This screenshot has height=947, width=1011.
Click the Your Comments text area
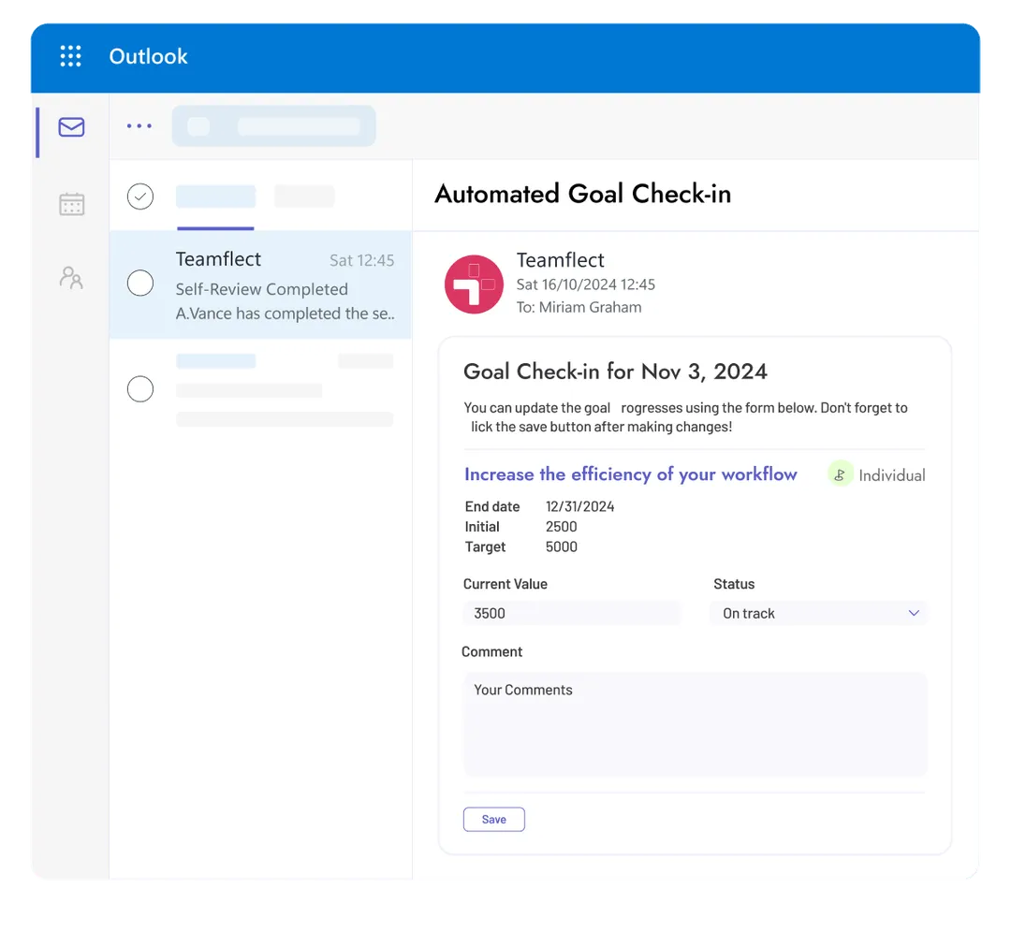[x=695, y=724]
